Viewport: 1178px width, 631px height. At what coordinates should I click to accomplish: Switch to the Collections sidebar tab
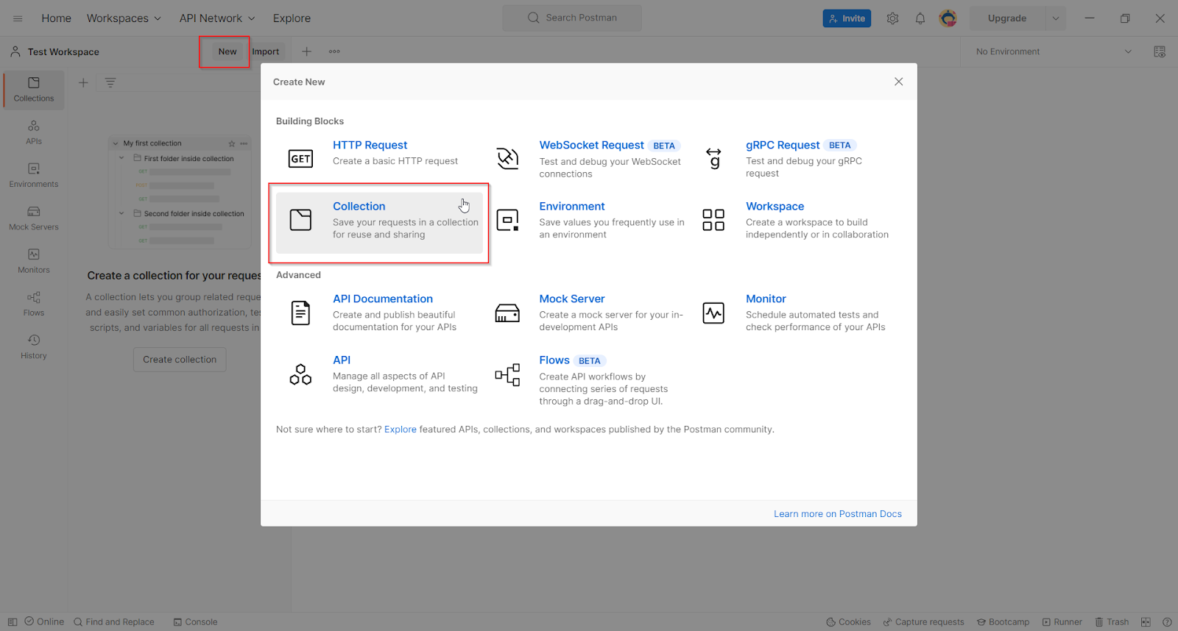click(34, 89)
